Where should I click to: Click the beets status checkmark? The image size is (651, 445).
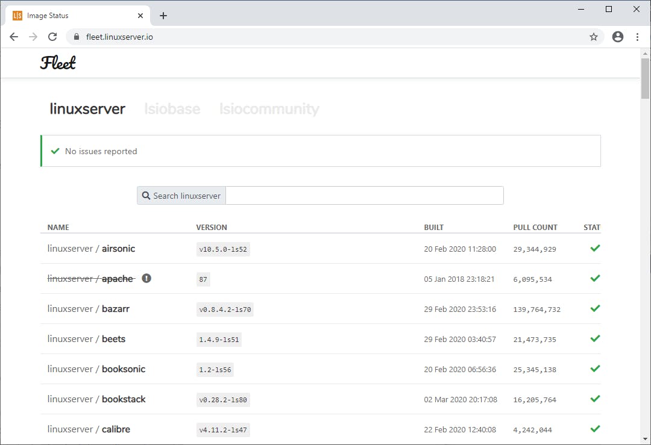pyautogui.click(x=595, y=338)
